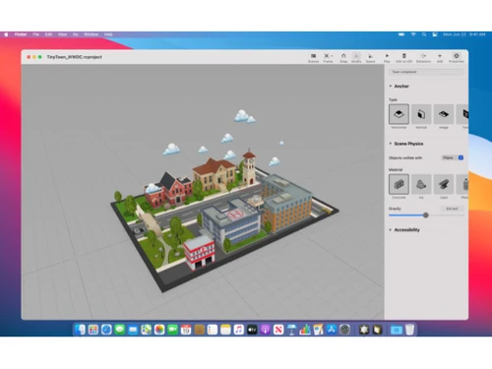Toggle the Snap magnet tool
492x369 pixels.
[343, 58]
